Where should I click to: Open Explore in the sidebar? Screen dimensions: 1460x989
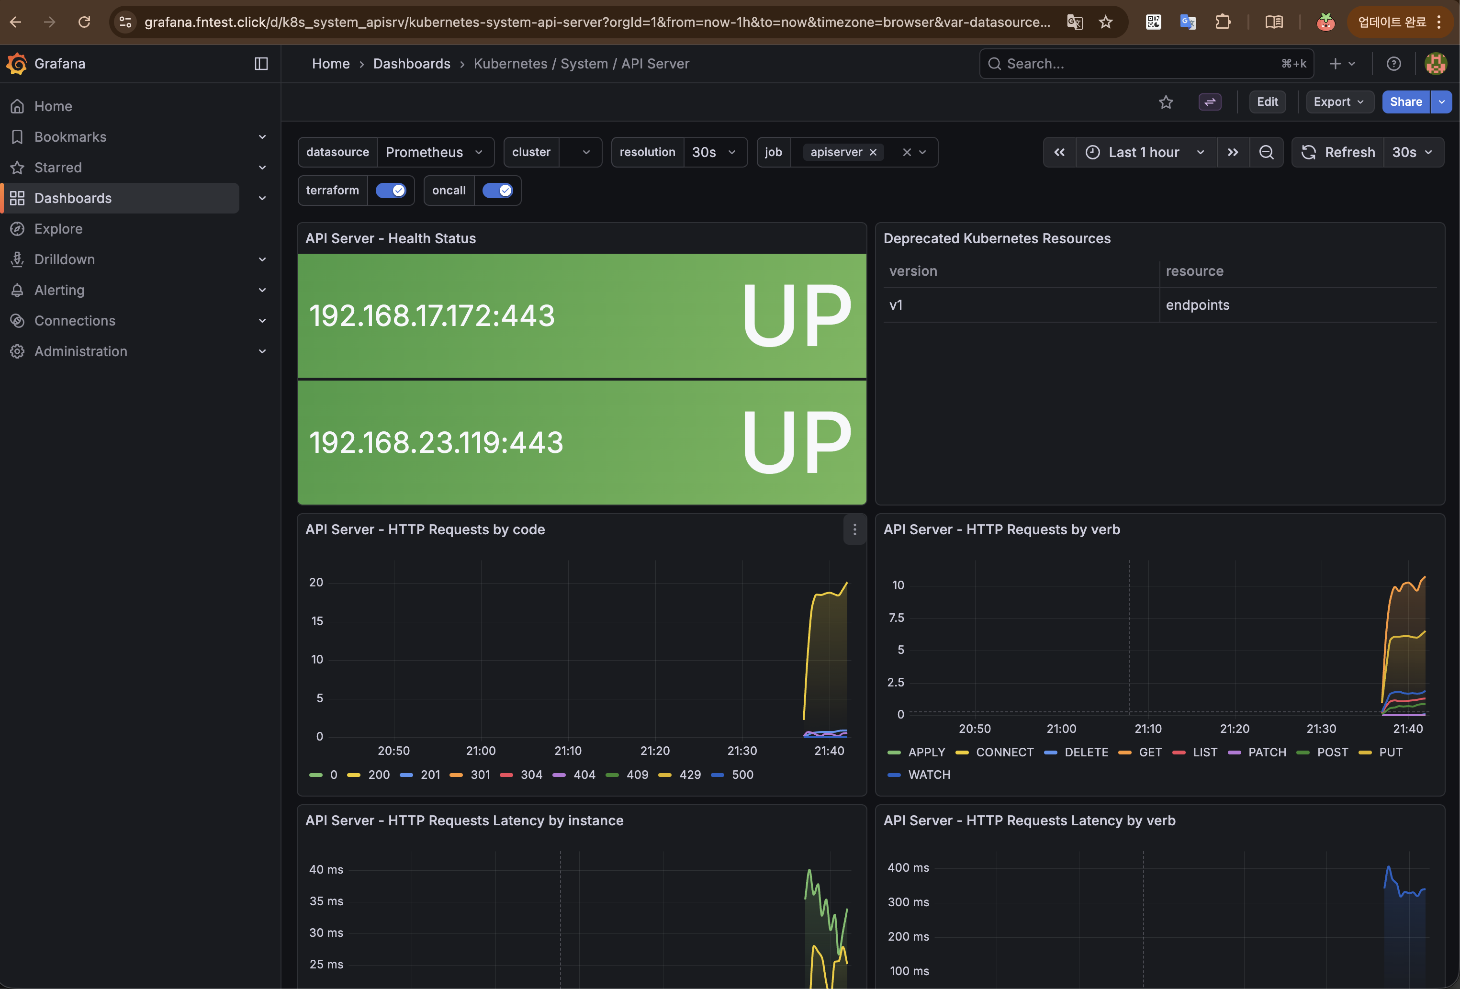[x=58, y=229]
